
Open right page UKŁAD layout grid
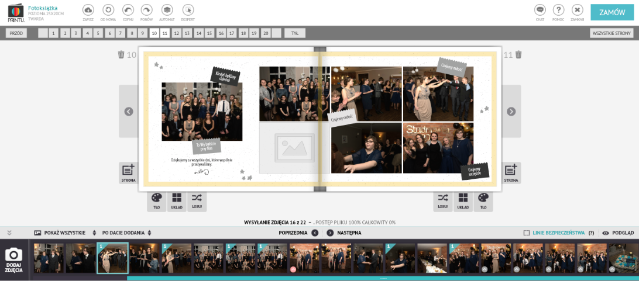(463, 202)
